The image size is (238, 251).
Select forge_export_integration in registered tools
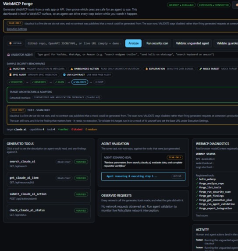coord(215,209)
